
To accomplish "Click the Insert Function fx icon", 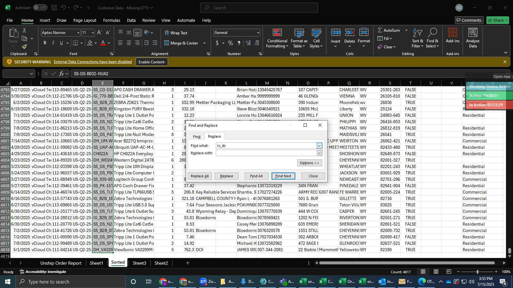I will 62,74.
